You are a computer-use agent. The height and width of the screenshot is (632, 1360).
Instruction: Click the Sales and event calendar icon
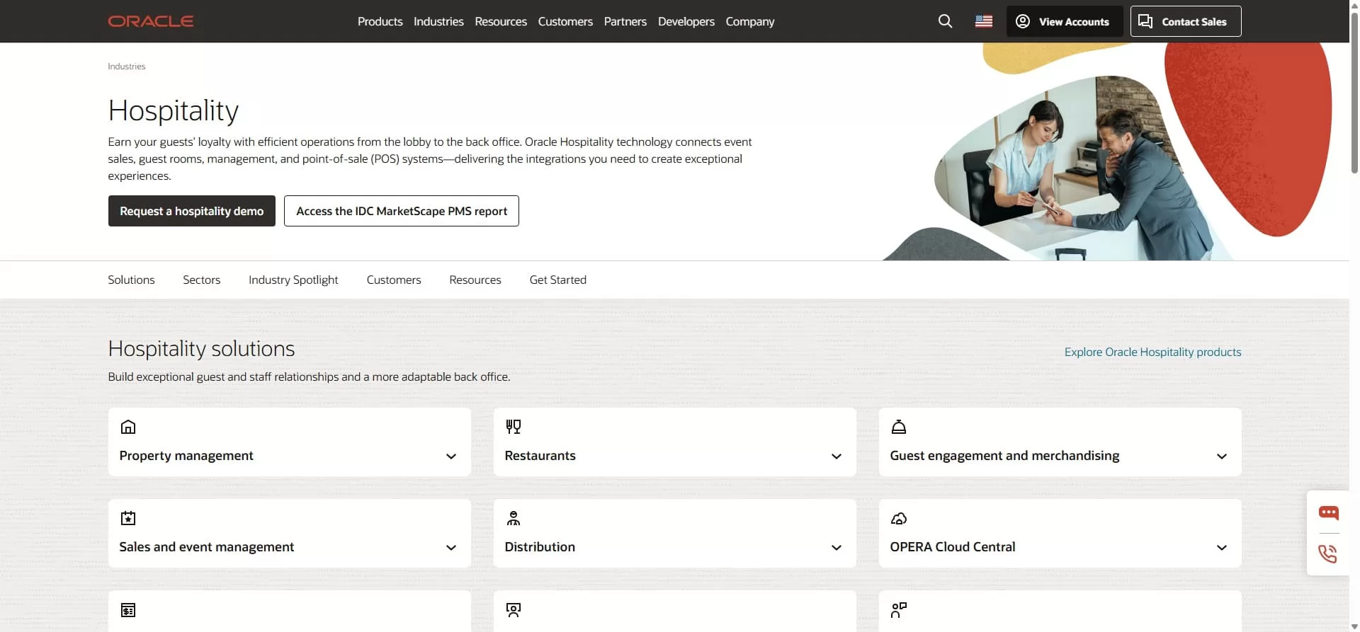128,518
